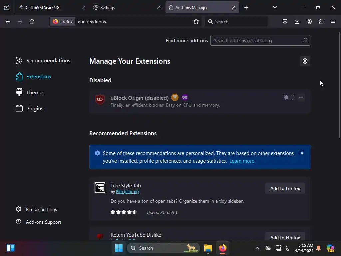Close the Settings tab

159,7
